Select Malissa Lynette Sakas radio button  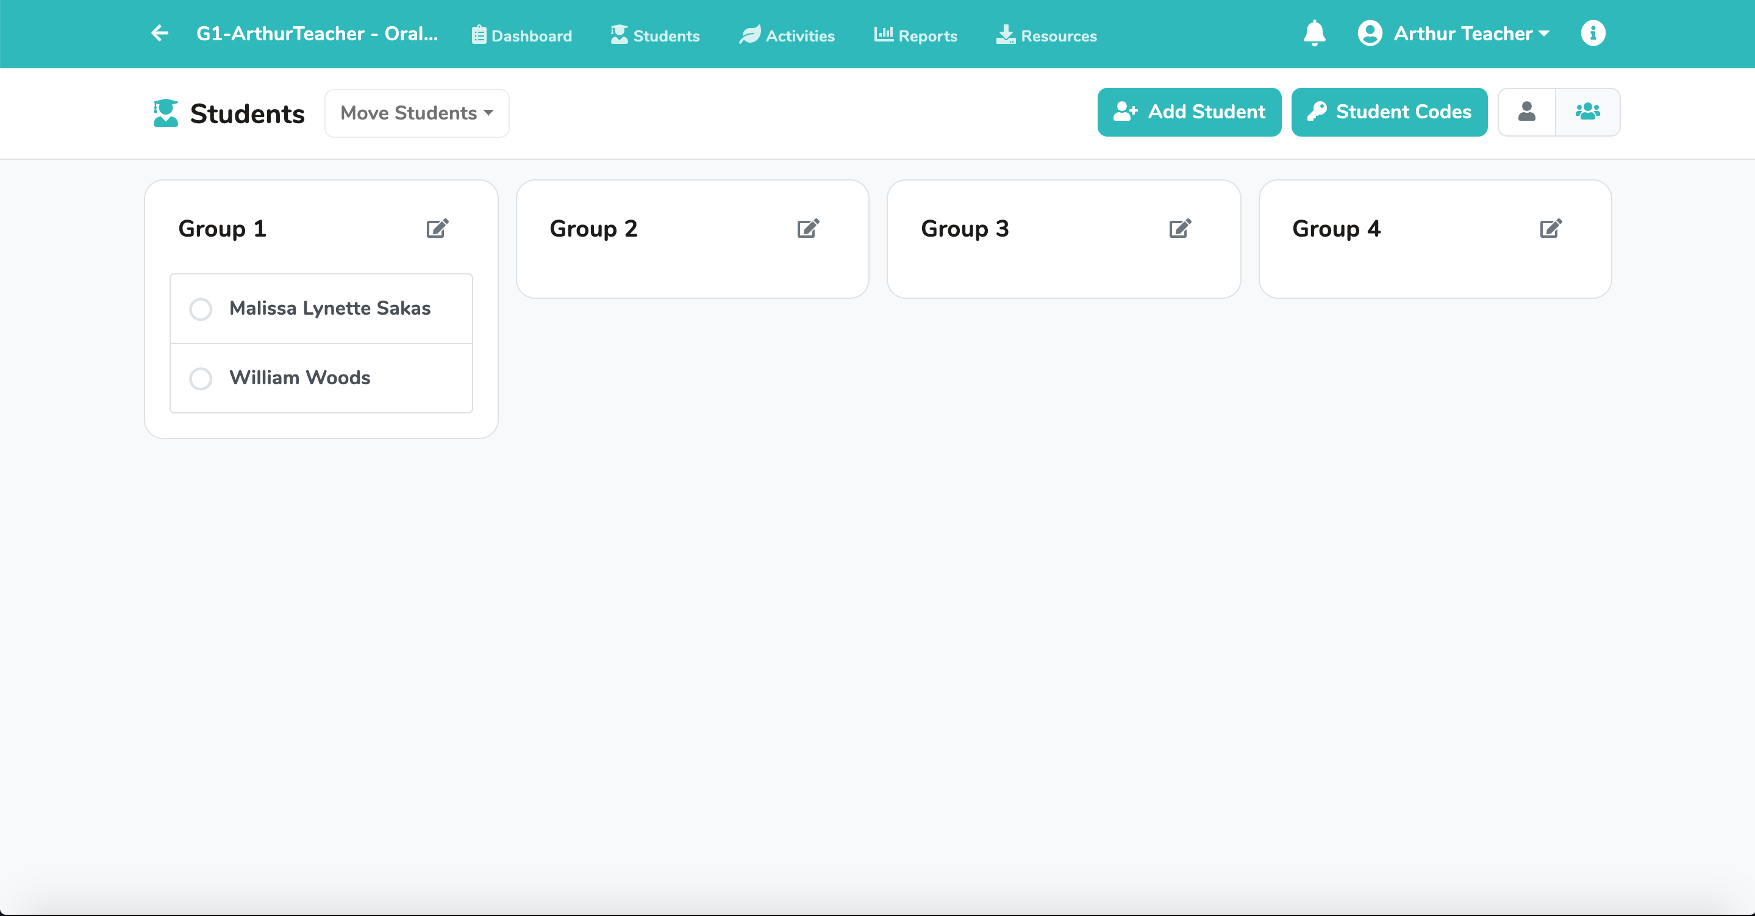(200, 309)
